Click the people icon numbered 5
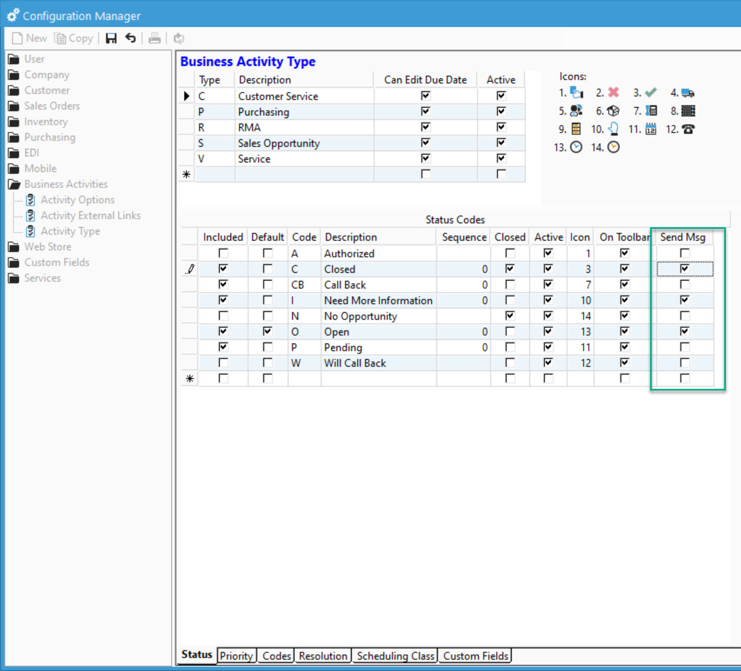741x671 pixels. click(576, 111)
